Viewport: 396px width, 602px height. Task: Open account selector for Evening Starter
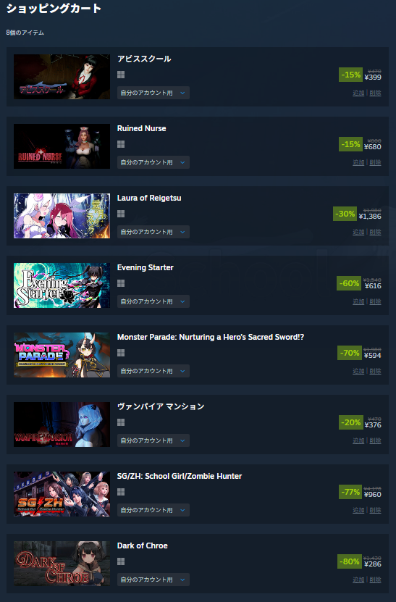(153, 301)
